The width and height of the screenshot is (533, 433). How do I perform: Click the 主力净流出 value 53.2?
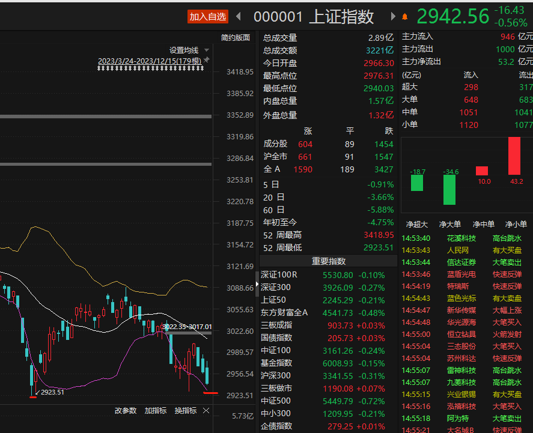[x=506, y=62]
